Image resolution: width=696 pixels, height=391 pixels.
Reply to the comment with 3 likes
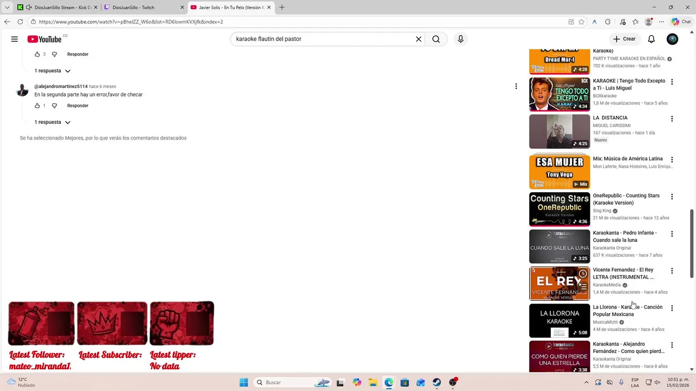pos(78,54)
